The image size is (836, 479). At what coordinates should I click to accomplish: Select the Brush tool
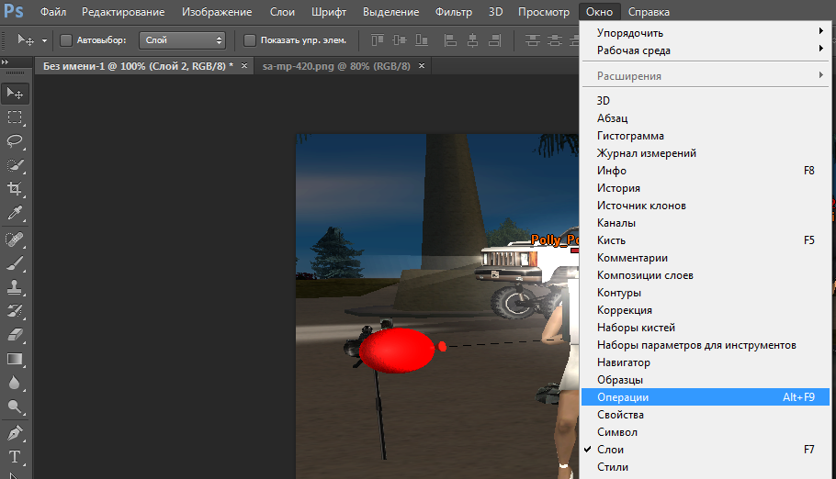15,263
